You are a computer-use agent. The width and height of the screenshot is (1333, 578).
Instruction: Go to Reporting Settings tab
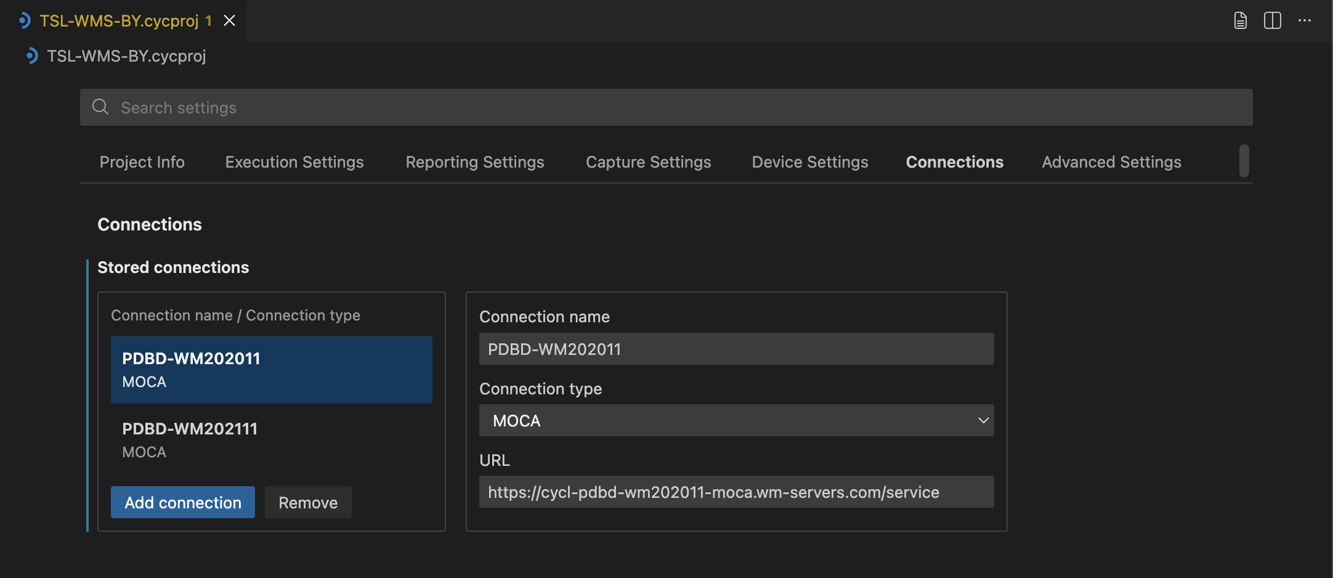475,162
